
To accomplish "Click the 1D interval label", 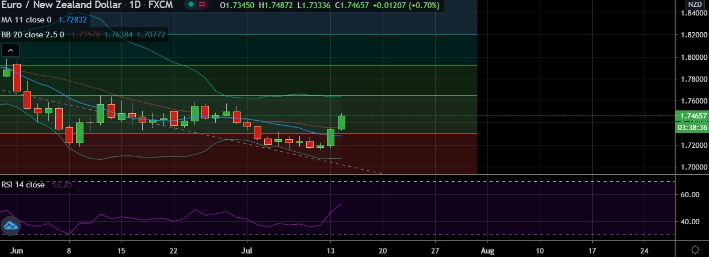I will click(135, 5).
